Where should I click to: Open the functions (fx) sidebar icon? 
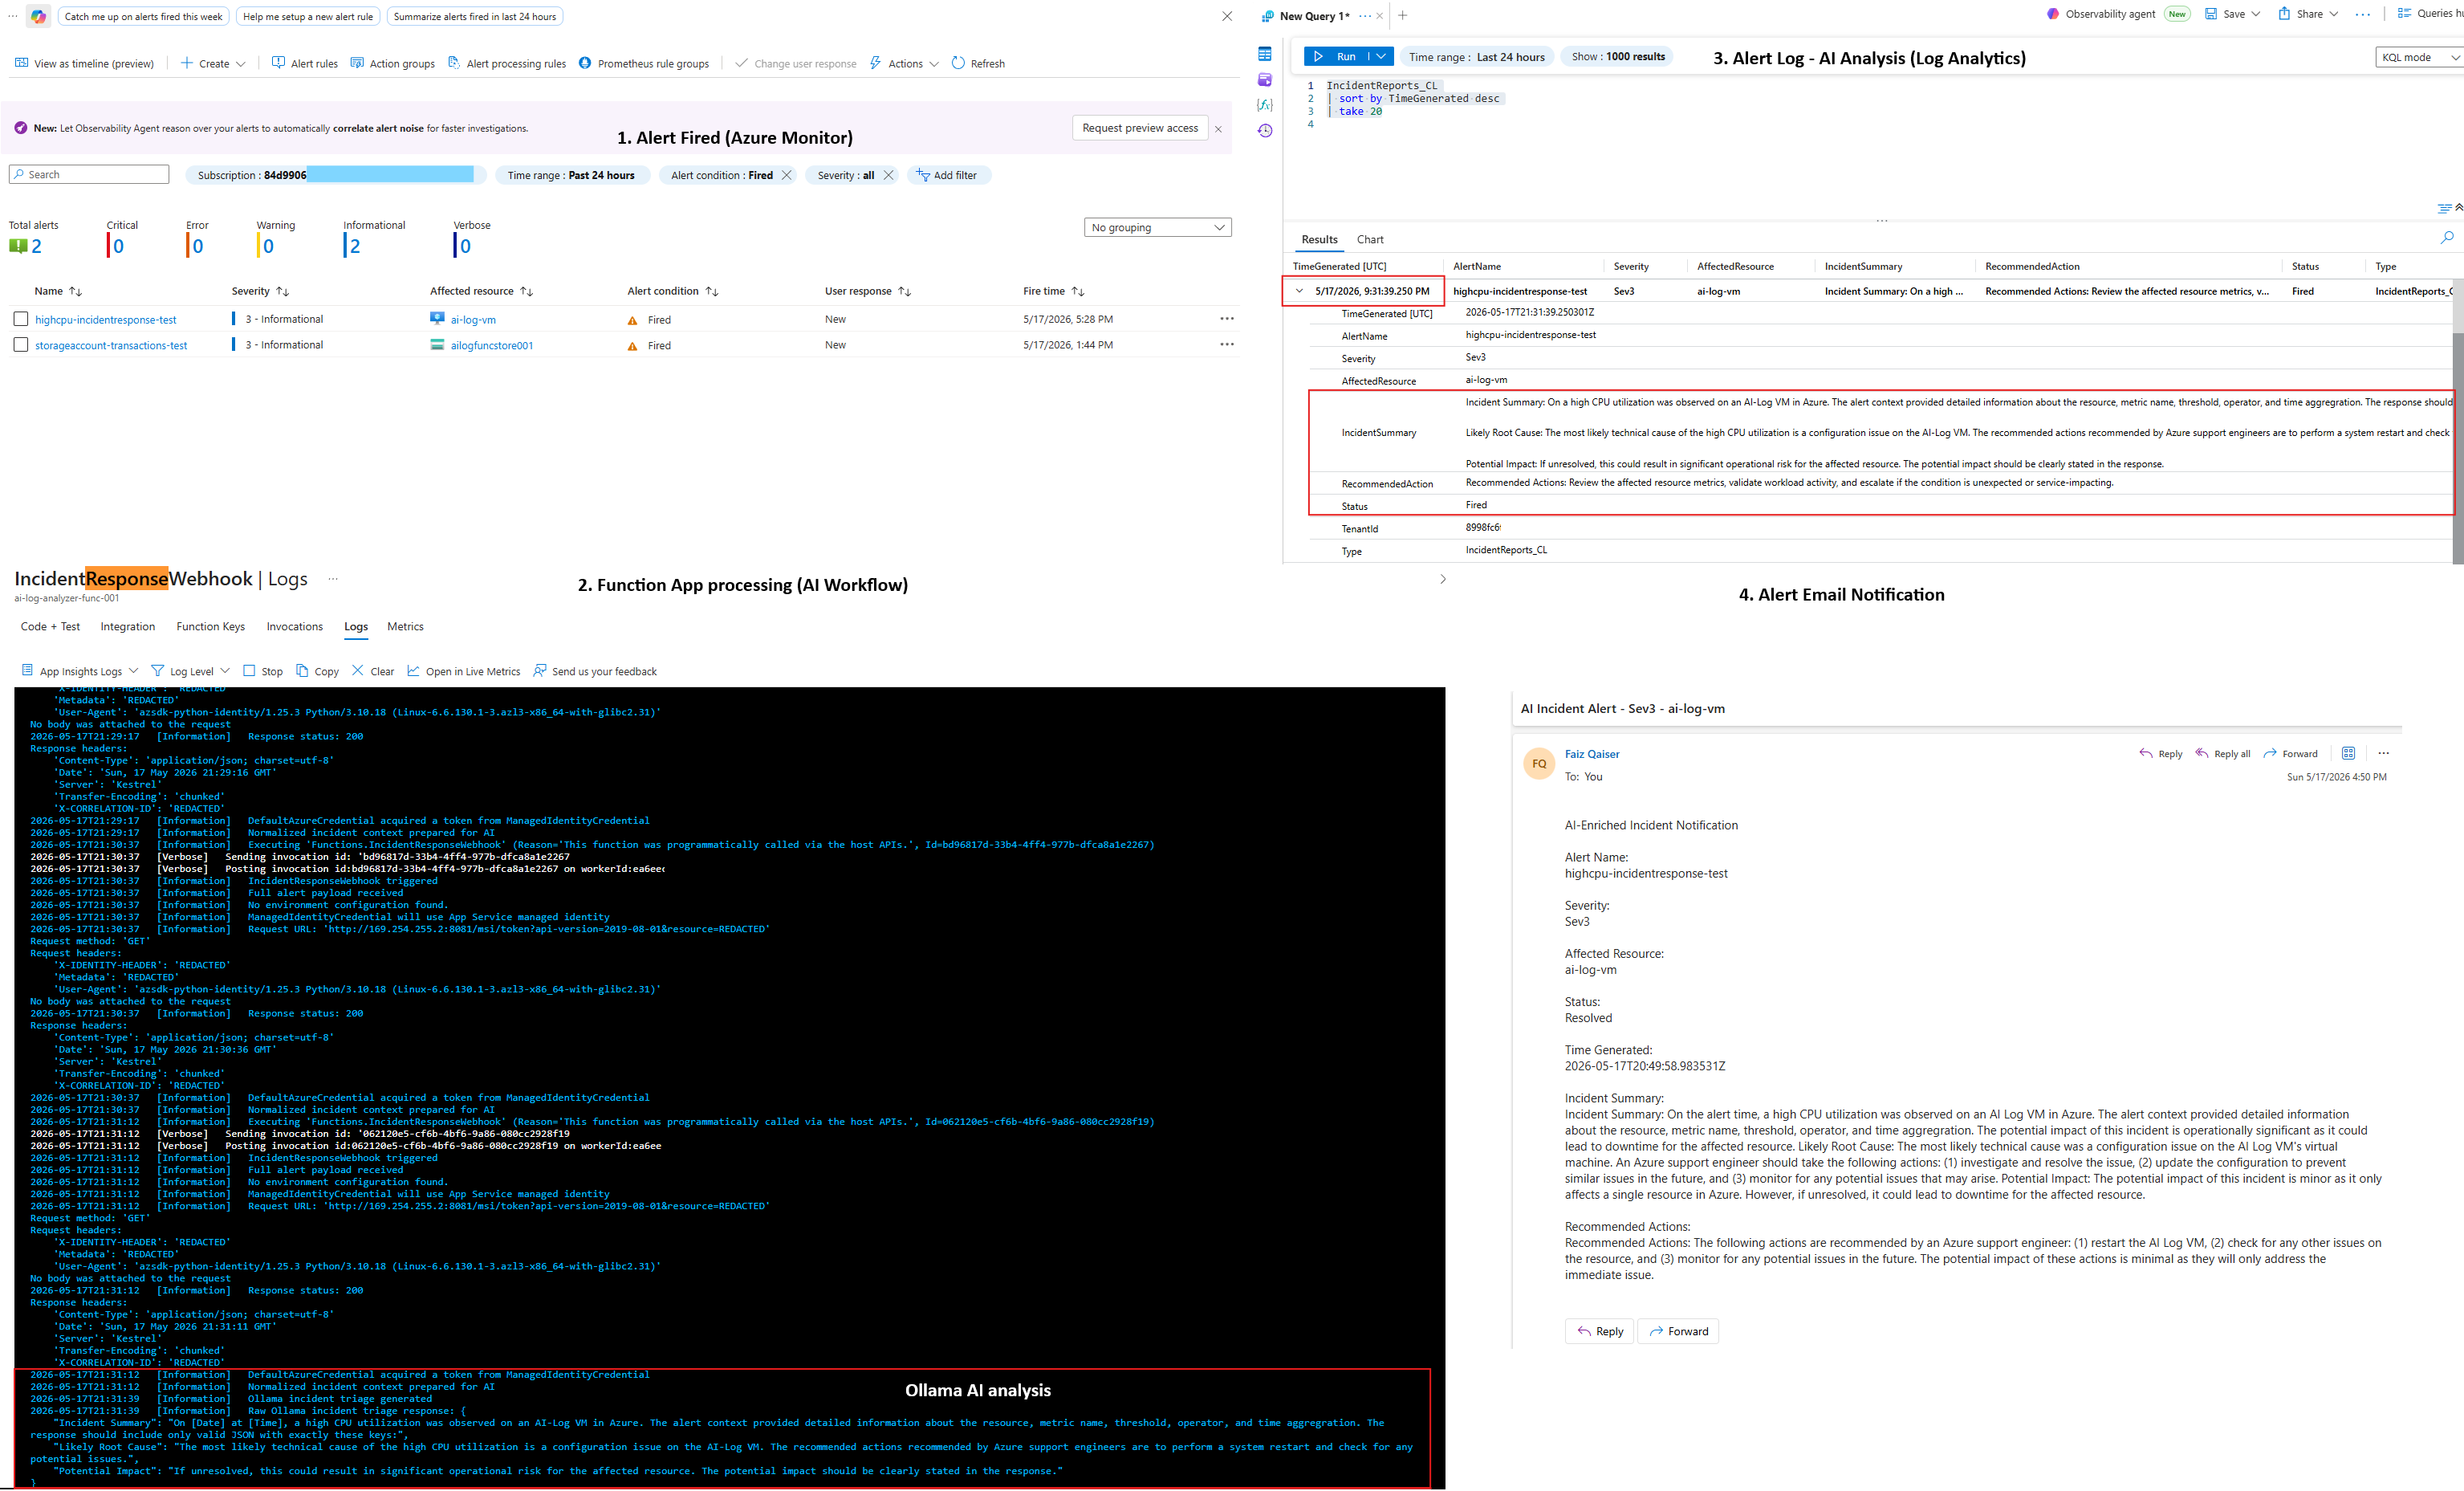[1265, 105]
